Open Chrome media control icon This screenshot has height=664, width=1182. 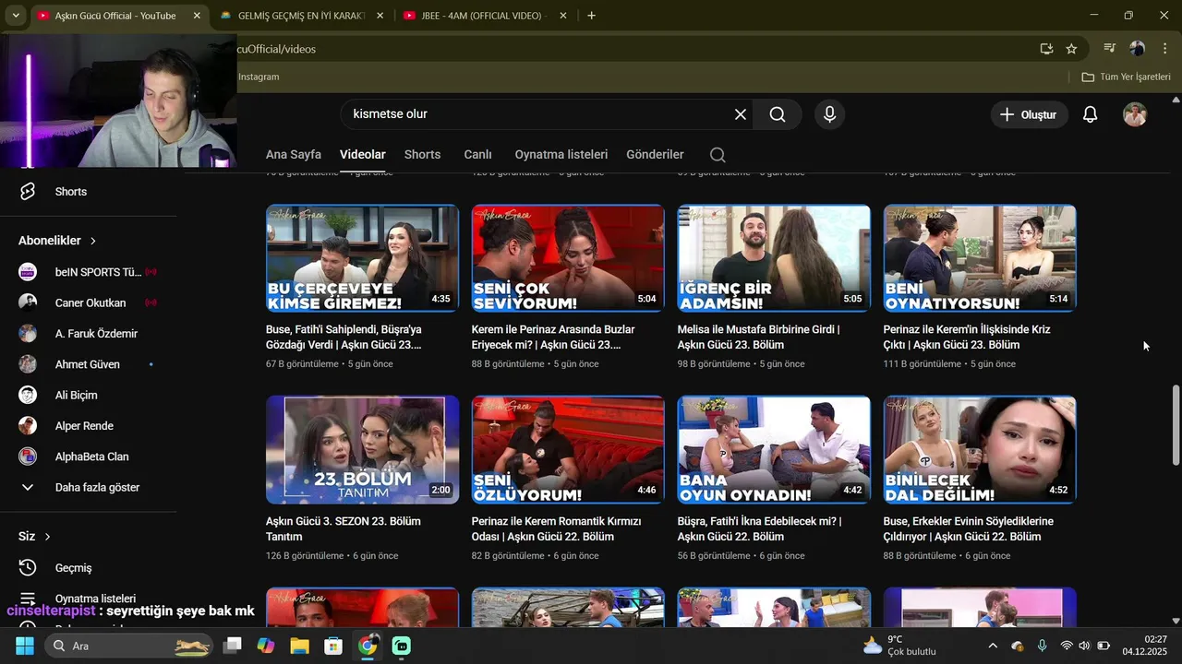pyautogui.click(x=1110, y=49)
